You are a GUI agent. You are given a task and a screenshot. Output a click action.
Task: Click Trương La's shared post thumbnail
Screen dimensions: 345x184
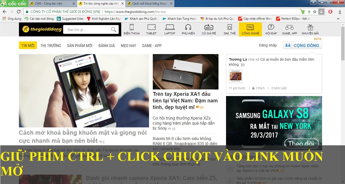coord(236,76)
